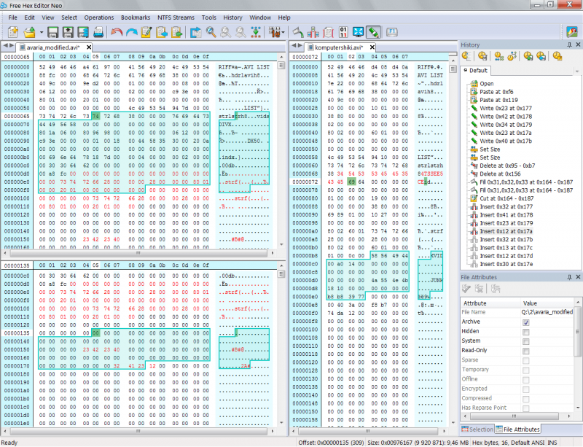
Task: Click right tab-scroll arrow beside avaria_modified.avi tab
Action: [x=12, y=46]
